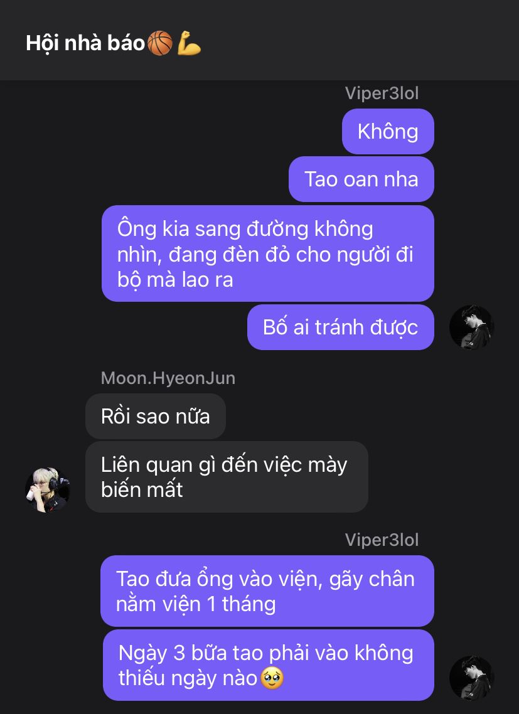Select the 'Rồi sao nữa' message bubble
This screenshot has height=714, width=519.
click(156, 417)
